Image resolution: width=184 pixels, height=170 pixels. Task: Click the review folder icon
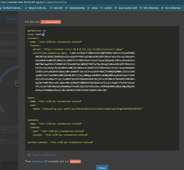click(x=89, y=8)
